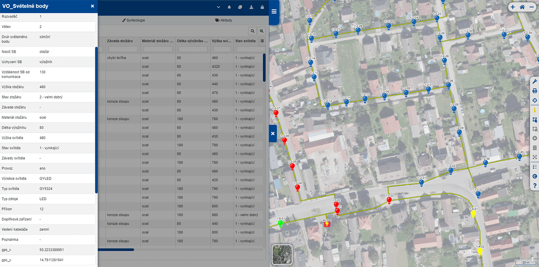Close the VO_Světelné body panel
Image resolution: width=539 pixels, height=267 pixels.
pos(92,6)
